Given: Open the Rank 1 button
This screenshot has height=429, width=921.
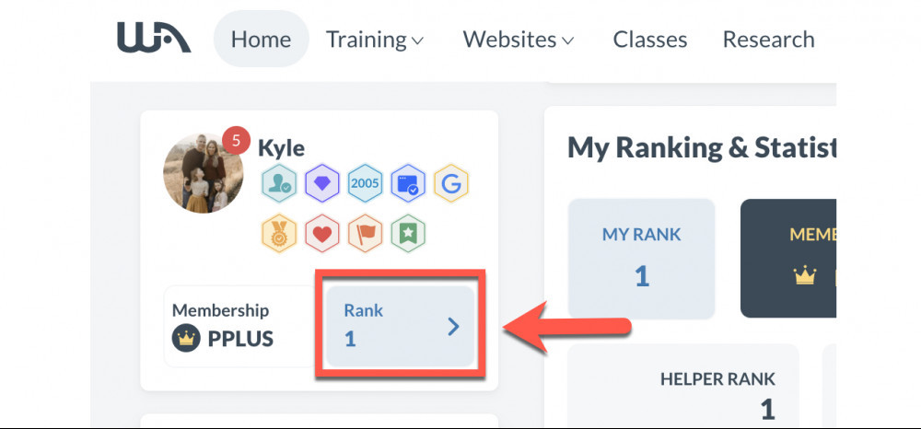Looking at the screenshot, I should click(x=400, y=326).
